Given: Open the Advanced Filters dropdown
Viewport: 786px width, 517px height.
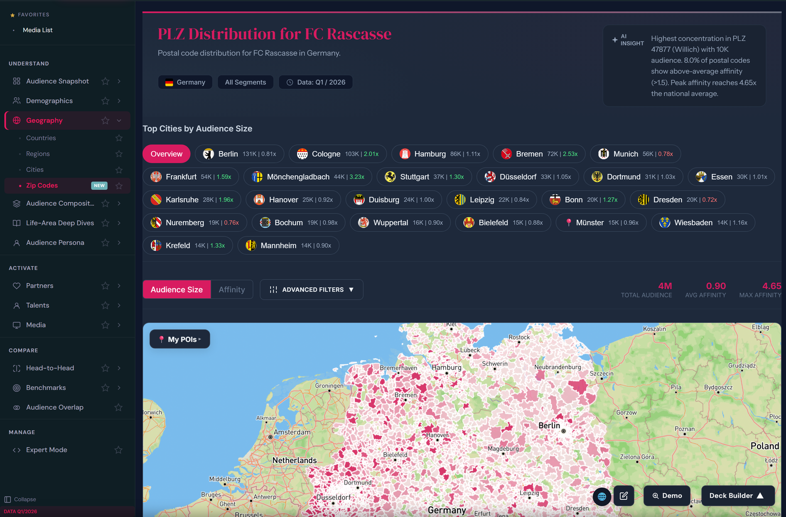Looking at the screenshot, I should click(x=311, y=290).
